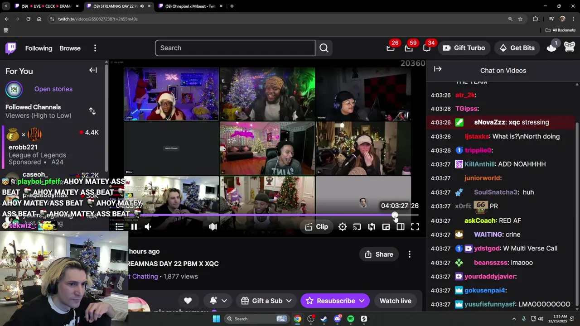Go to browser home page

click(39, 19)
